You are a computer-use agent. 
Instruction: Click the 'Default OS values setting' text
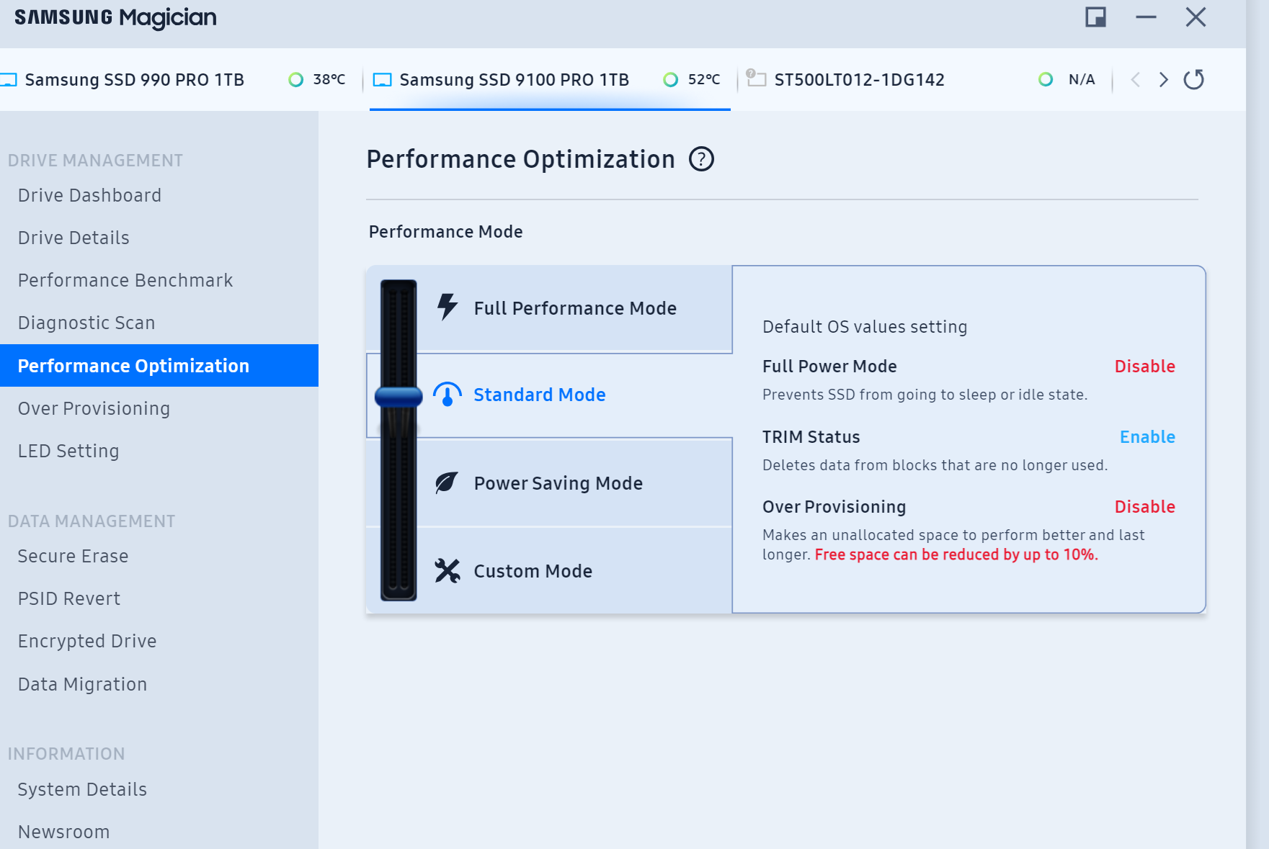[865, 327]
